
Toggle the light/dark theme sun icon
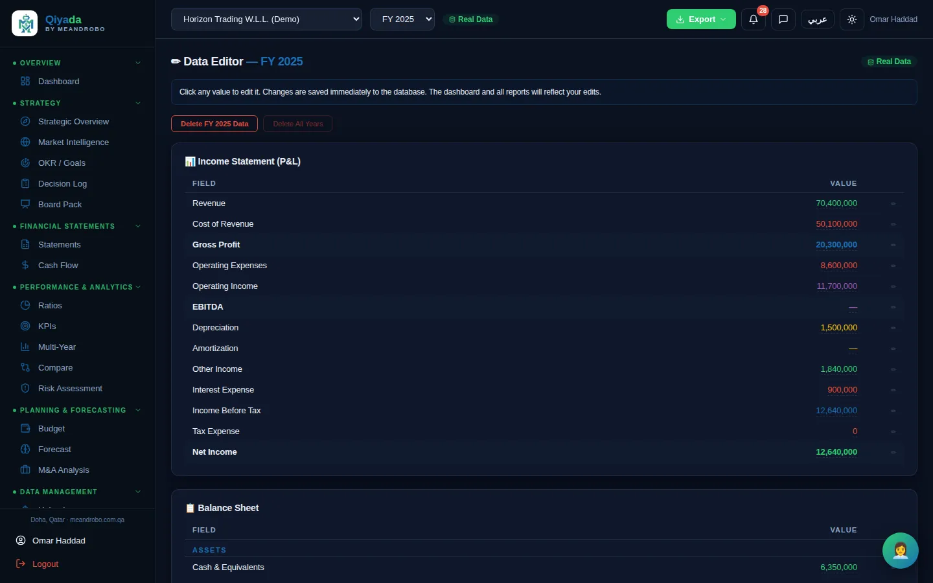point(852,19)
